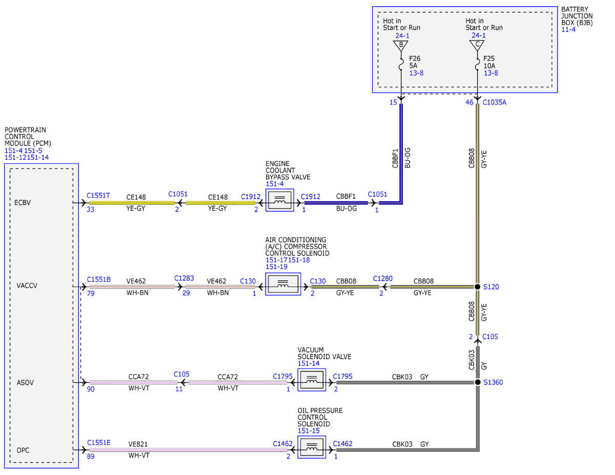Screen dimensions: 615x475
Task: Follow the 13-8 link beside fuse F26
Action: [x=416, y=73]
